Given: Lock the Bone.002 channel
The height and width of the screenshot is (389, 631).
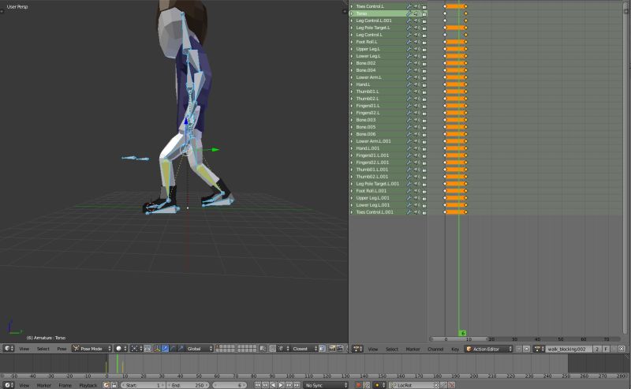Looking at the screenshot, I should 424,63.
